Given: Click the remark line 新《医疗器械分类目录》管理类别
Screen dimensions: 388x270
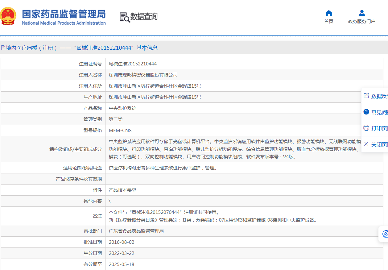Looking at the screenshot, I should 213,220.
